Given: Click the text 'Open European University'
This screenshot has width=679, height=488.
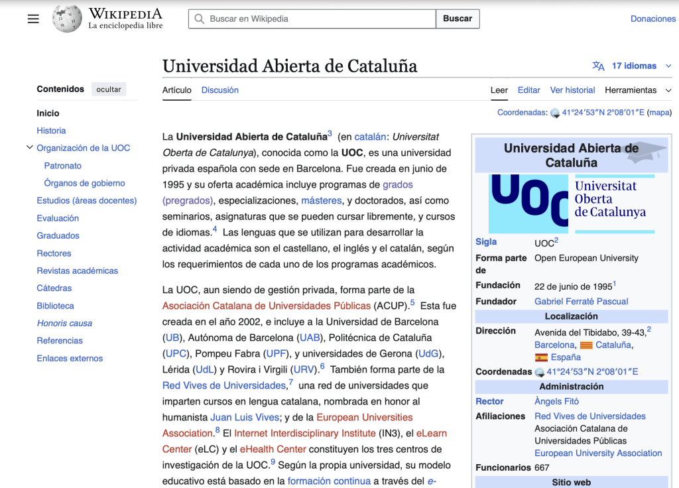Looking at the screenshot, I should point(586,258).
